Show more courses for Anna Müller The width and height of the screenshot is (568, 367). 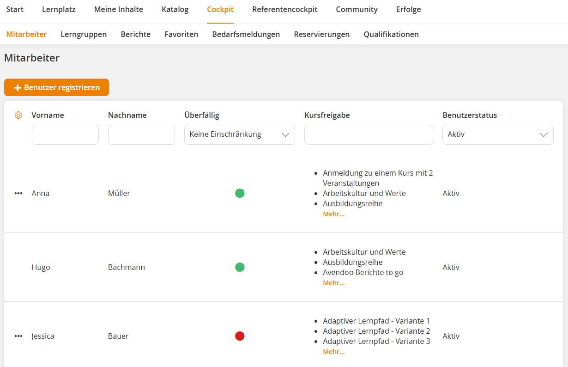point(333,214)
